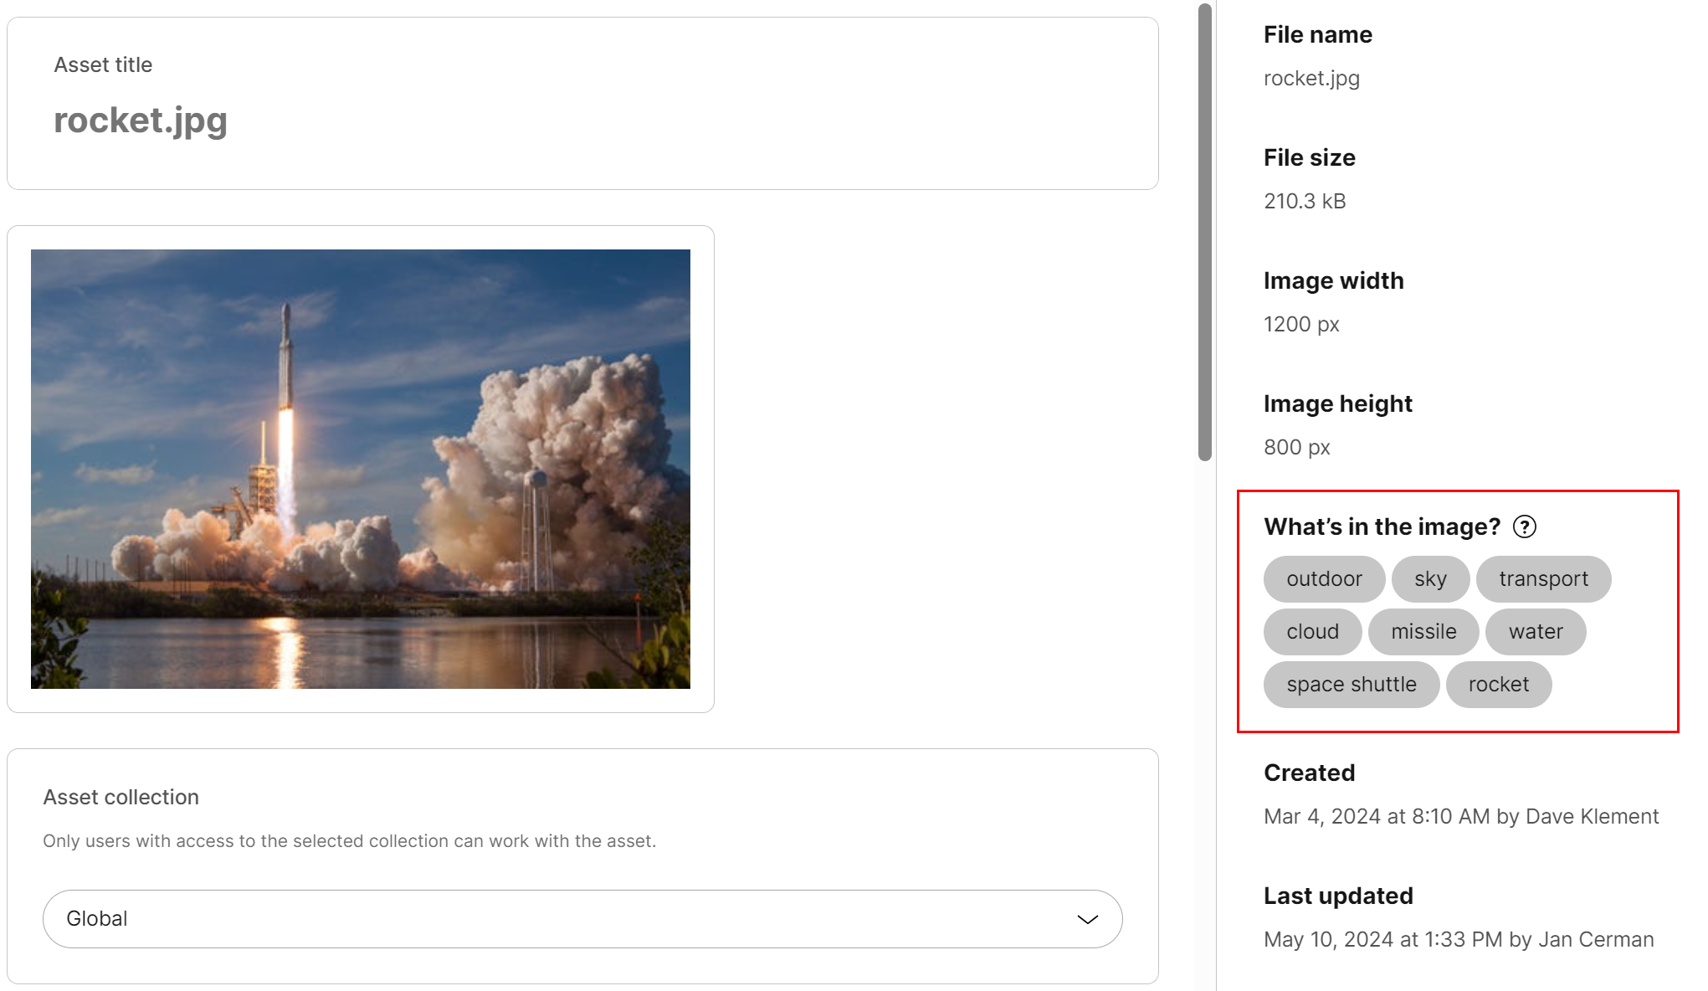Select the "rocket" image tag
The height and width of the screenshot is (991, 1708).
tap(1499, 684)
